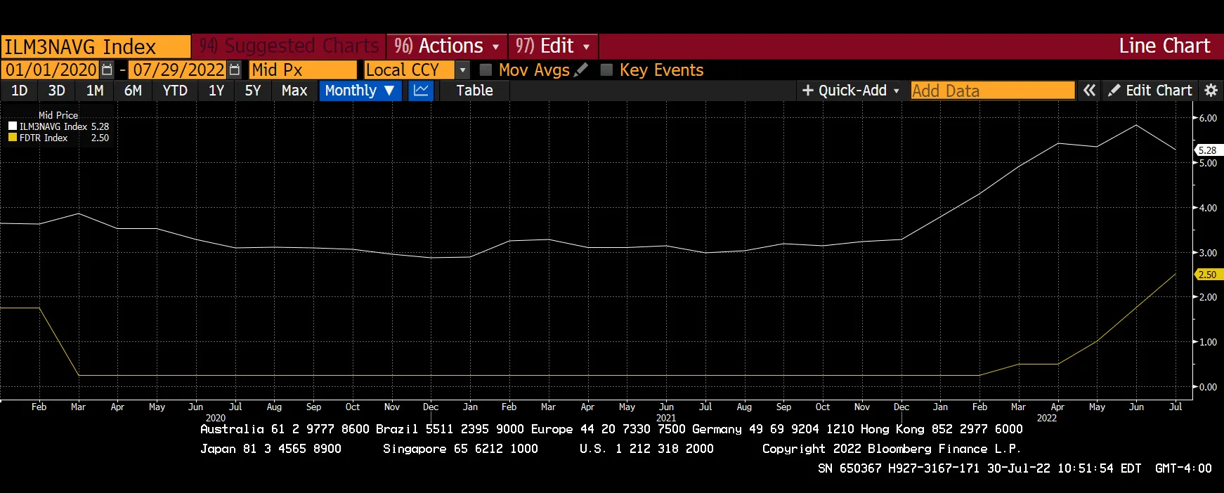Click the 2020 year label on x-axis
The width and height of the screenshot is (1224, 493).
coord(216,418)
